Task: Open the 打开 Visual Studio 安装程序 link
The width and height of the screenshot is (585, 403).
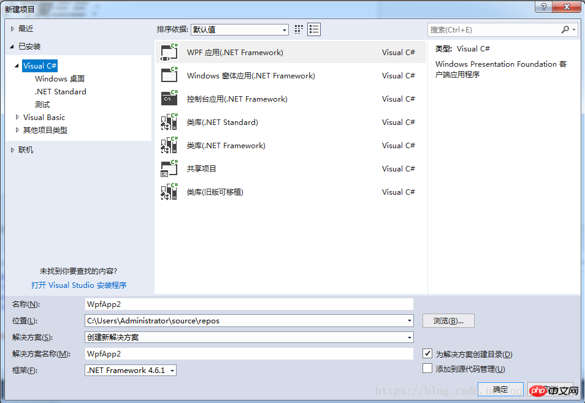Action: (78, 285)
